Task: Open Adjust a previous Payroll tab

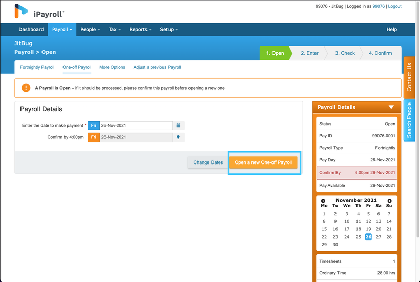Action: point(157,67)
